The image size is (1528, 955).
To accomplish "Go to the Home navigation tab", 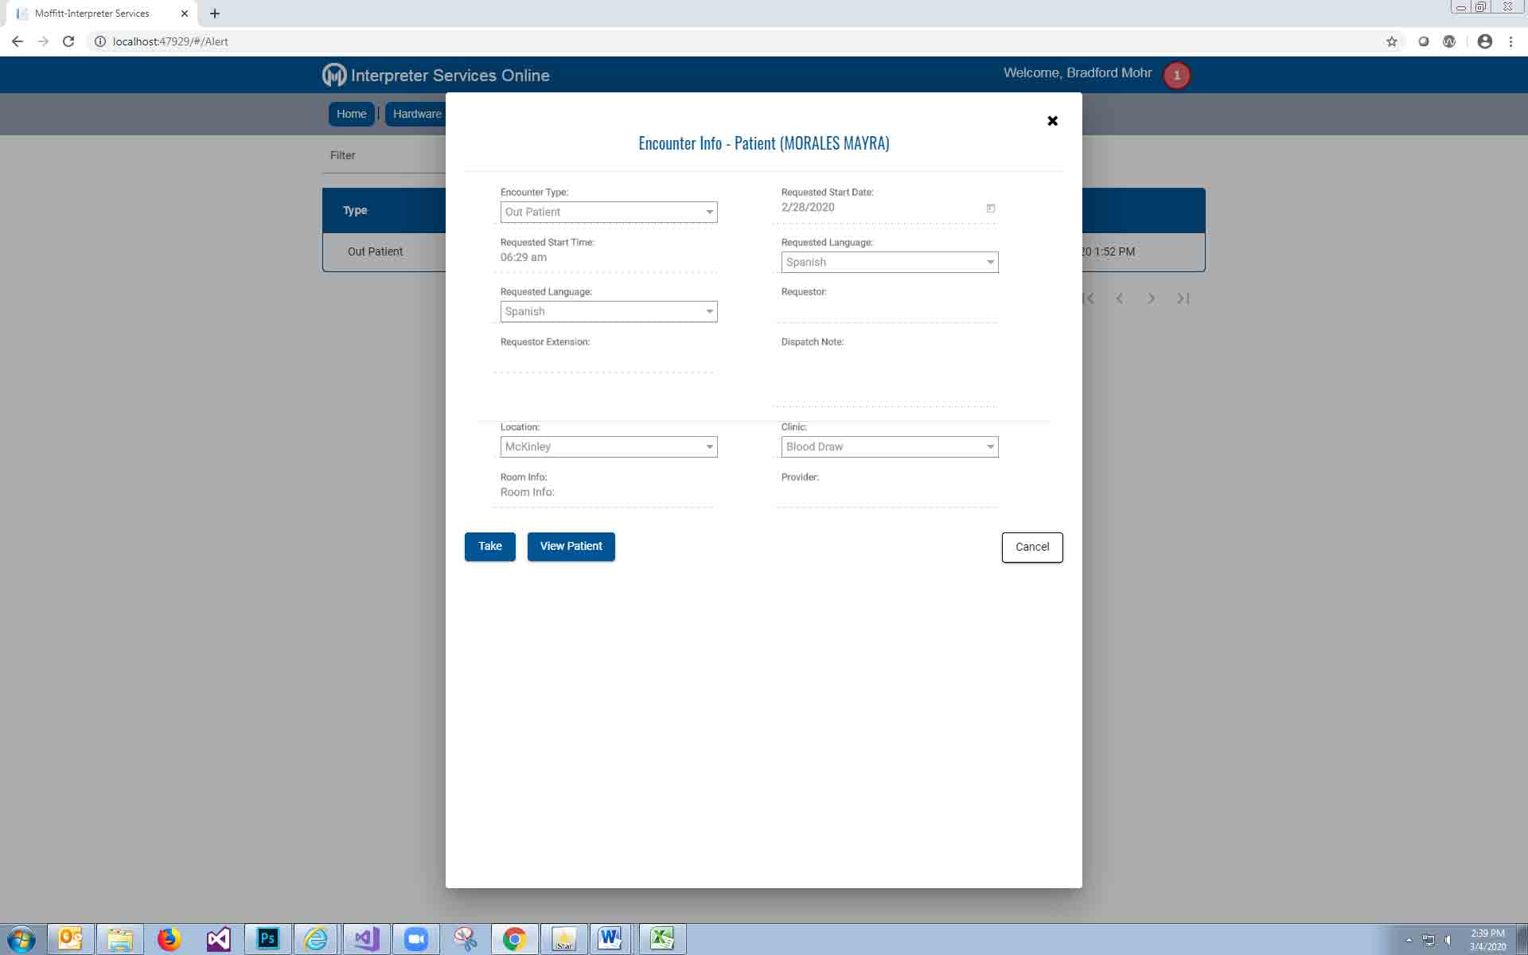I will [351, 114].
